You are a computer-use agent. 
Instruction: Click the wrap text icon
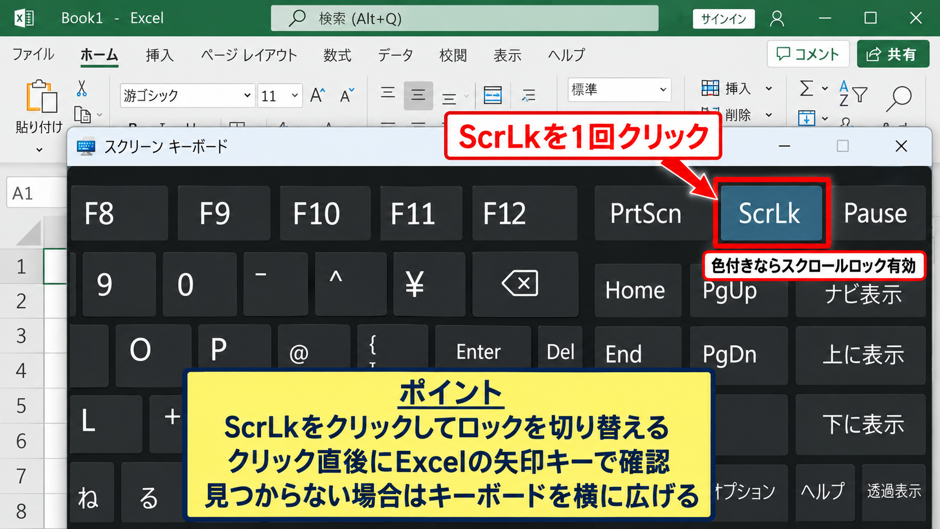coord(492,96)
